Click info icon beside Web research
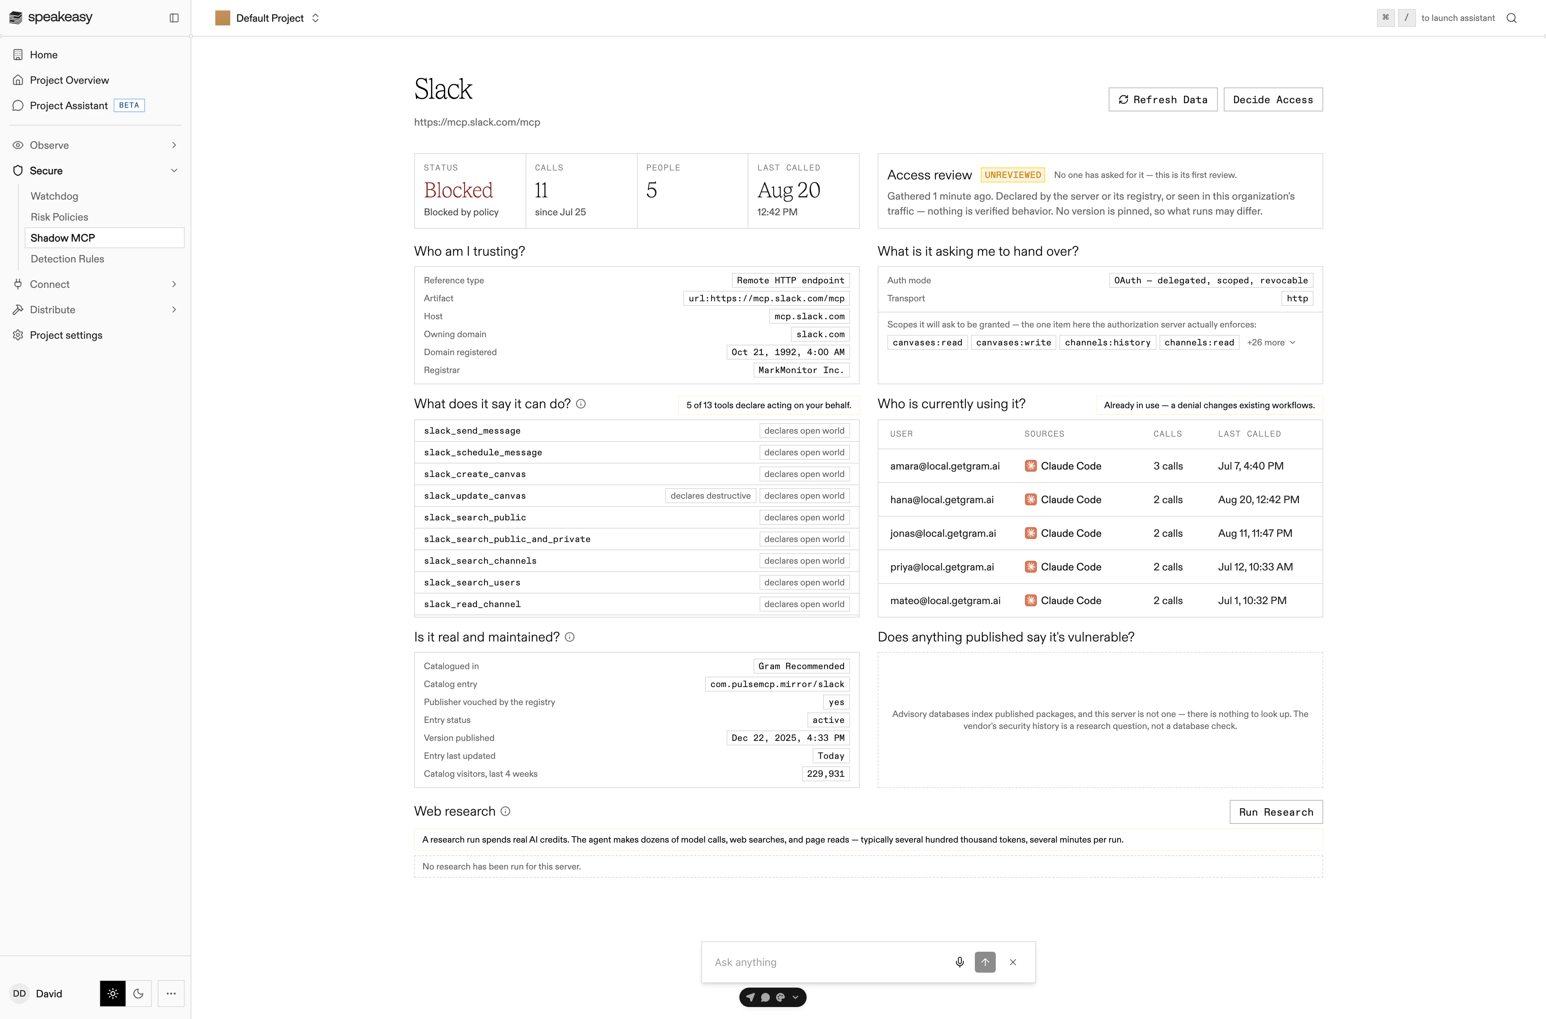Image resolution: width=1546 pixels, height=1019 pixels. [506, 811]
